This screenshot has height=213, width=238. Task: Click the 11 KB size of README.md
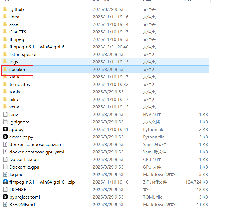202,204
